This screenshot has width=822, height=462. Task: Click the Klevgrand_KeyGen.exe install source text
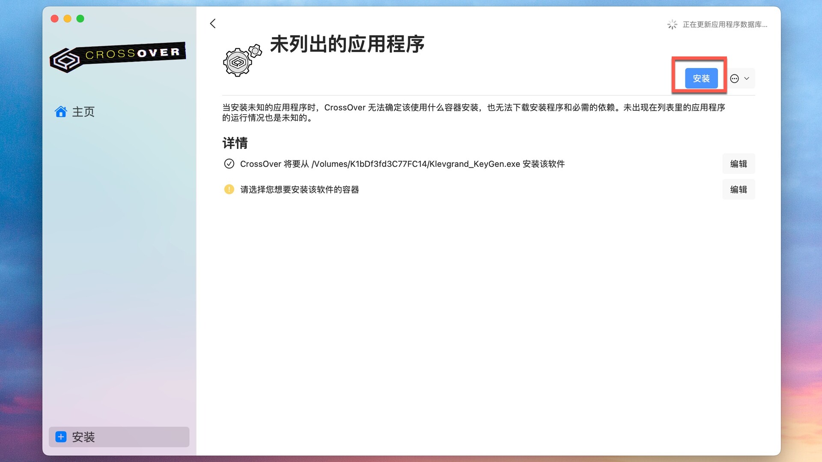[x=402, y=164]
